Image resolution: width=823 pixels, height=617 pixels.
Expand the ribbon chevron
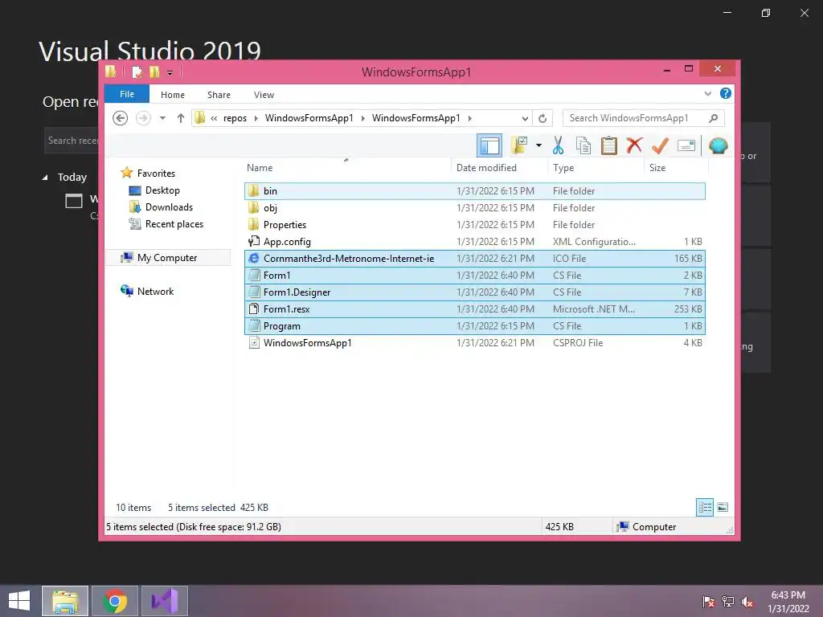[707, 94]
